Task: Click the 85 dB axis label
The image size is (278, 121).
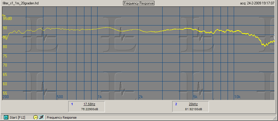Action: click(x=5, y=37)
